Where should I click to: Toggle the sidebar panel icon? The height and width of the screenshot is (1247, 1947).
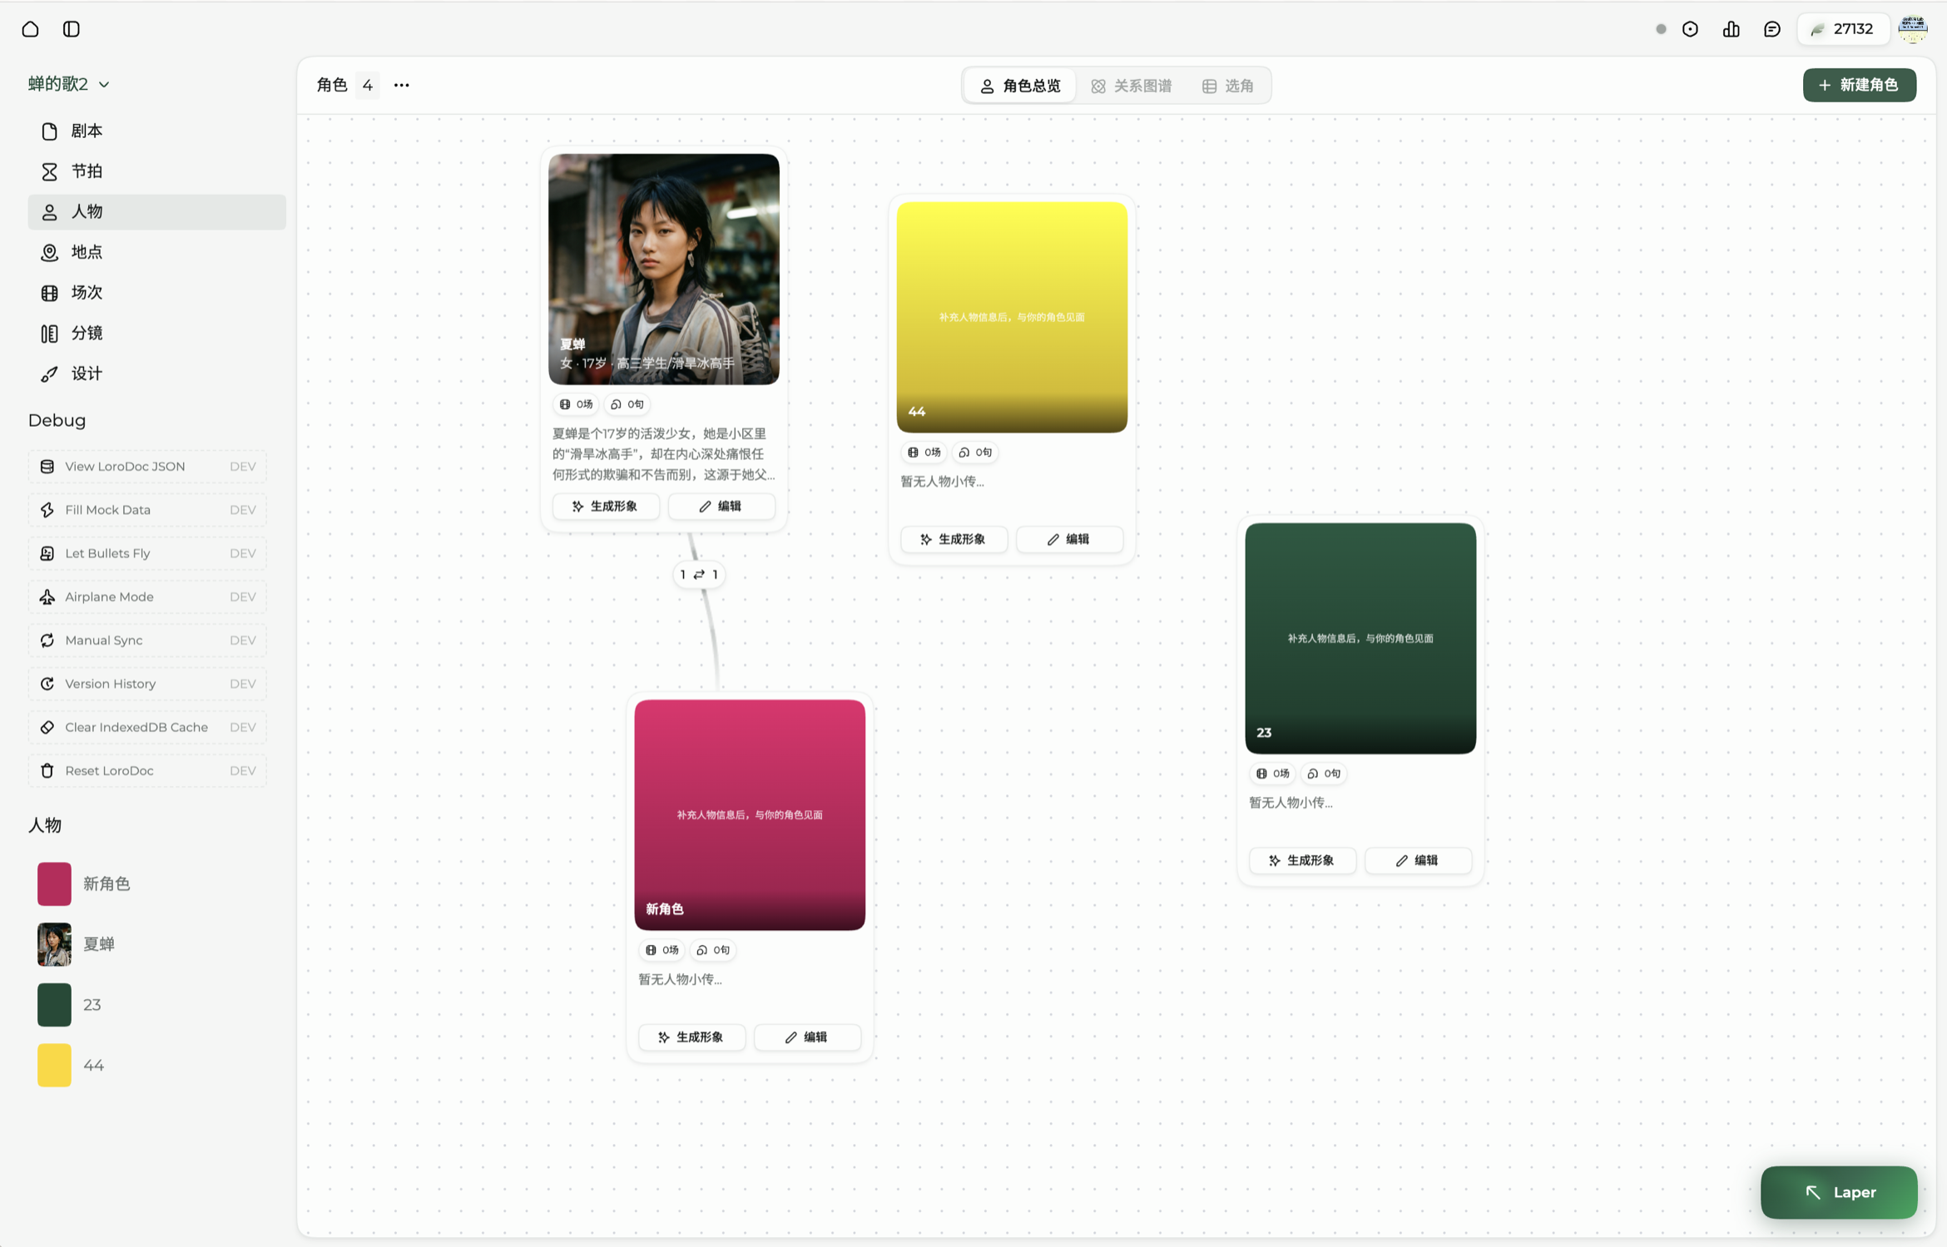pos(72,29)
